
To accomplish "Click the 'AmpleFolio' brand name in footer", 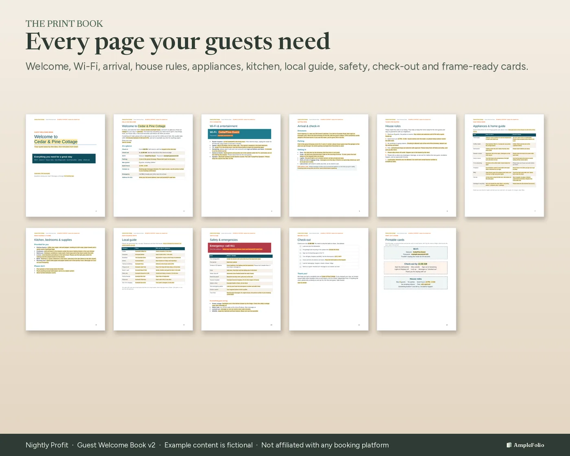I will (x=529, y=445).
